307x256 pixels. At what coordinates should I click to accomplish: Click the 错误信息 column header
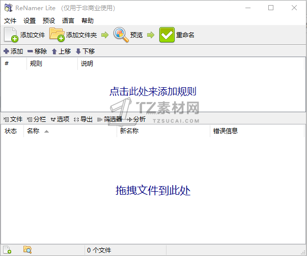tap(257, 131)
